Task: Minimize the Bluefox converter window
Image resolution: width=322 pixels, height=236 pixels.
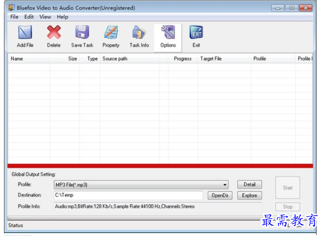Action: tap(278, 8)
